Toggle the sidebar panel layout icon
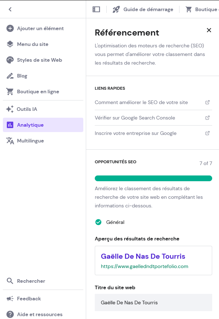This screenshot has height=319, width=219. coord(96,9)
